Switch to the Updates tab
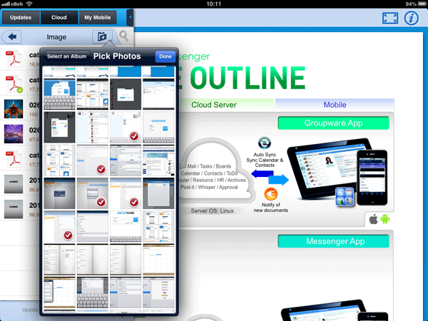 pyautogui.click(x=21, y=16)
